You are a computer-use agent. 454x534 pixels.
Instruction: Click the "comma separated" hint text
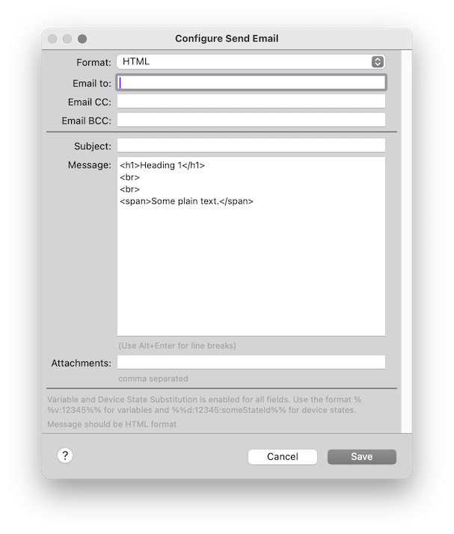(x=153, y=378)
